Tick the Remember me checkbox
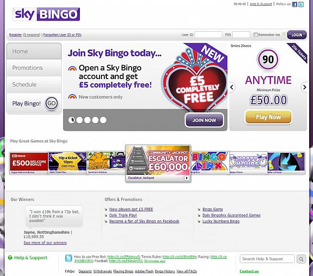The image size is (313, 276). pos(256,34)
